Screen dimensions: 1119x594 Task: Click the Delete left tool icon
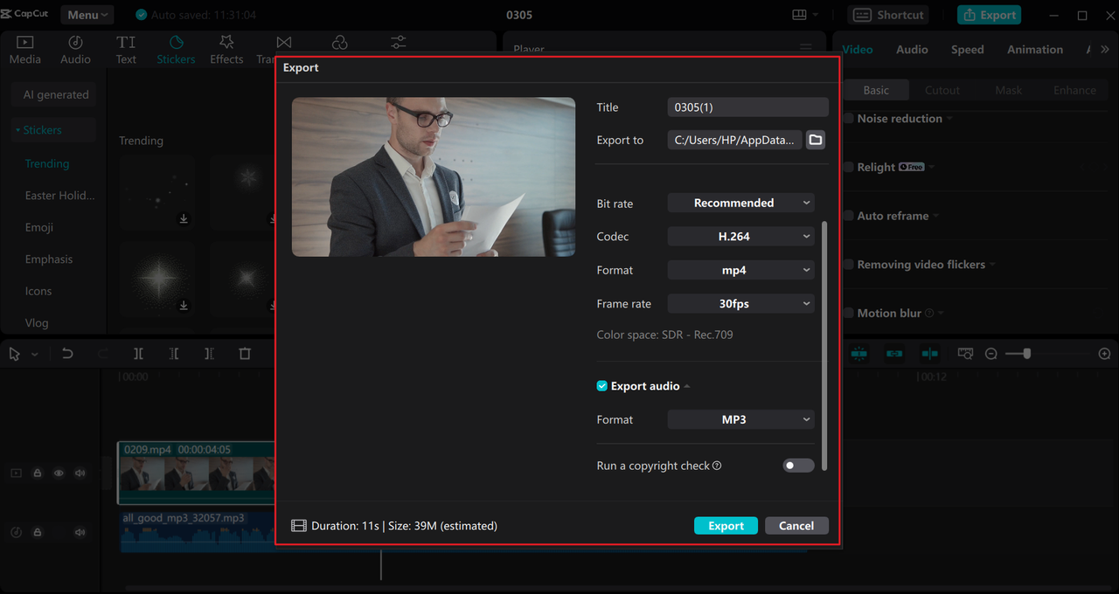[174, 354]
